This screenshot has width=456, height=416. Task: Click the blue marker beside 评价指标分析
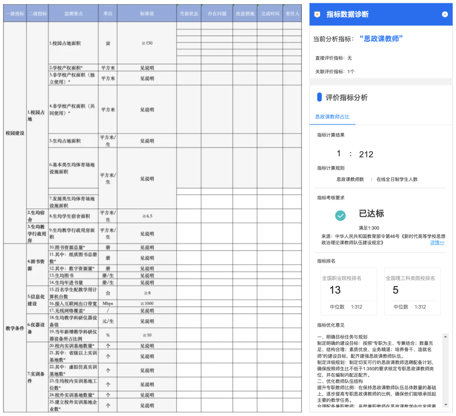[x=319, y=98]
